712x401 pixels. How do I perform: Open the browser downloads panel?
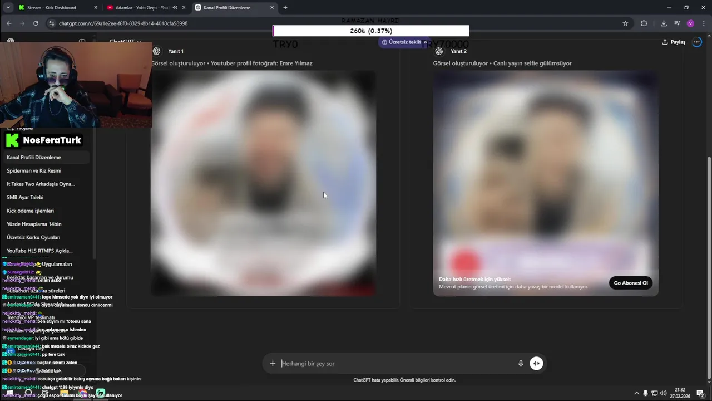[x=664, y=23]
